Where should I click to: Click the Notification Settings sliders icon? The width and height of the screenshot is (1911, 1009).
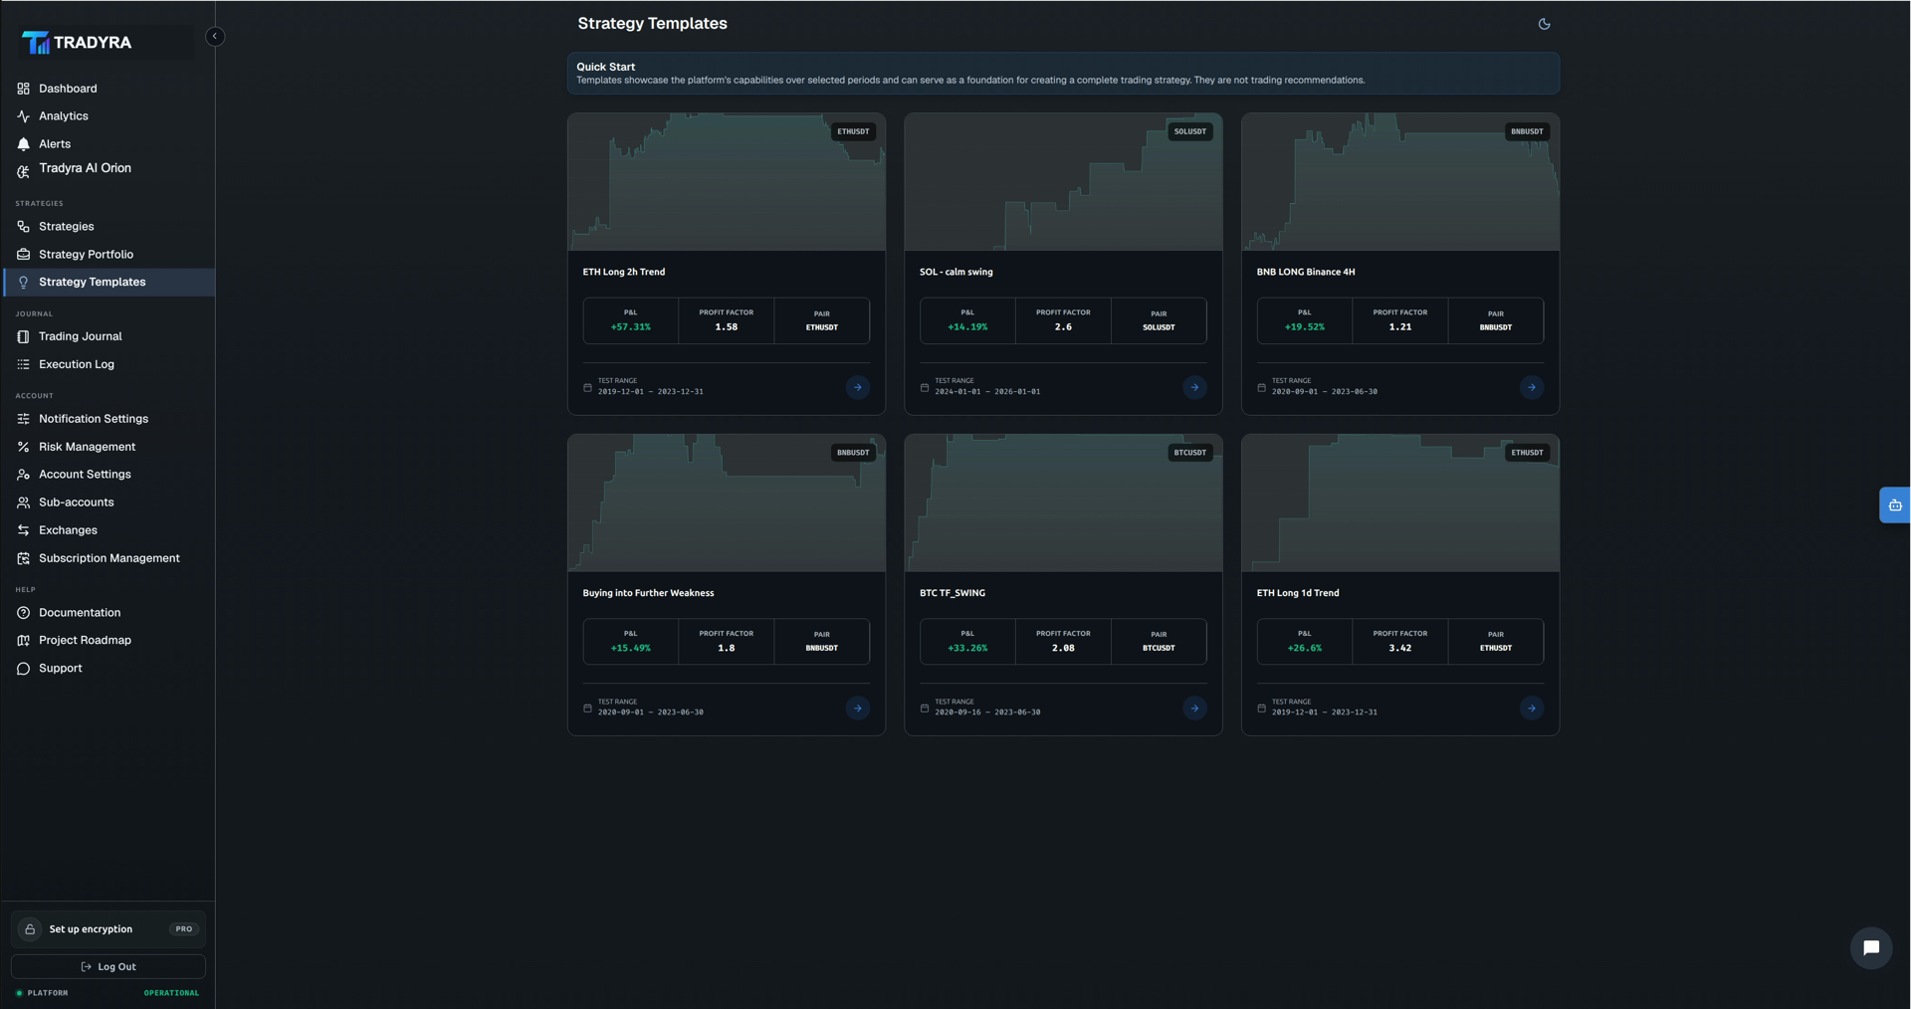pyautogui.click(x=23, y=419)
